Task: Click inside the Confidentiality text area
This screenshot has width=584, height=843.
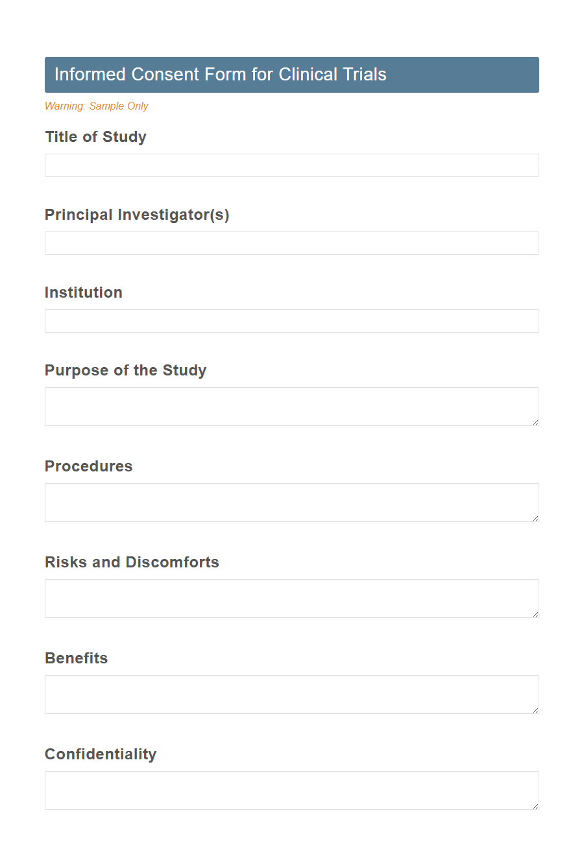Action: (291, 790)
